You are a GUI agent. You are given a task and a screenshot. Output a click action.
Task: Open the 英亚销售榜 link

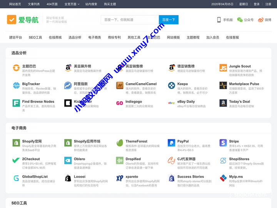pos(134,66)
